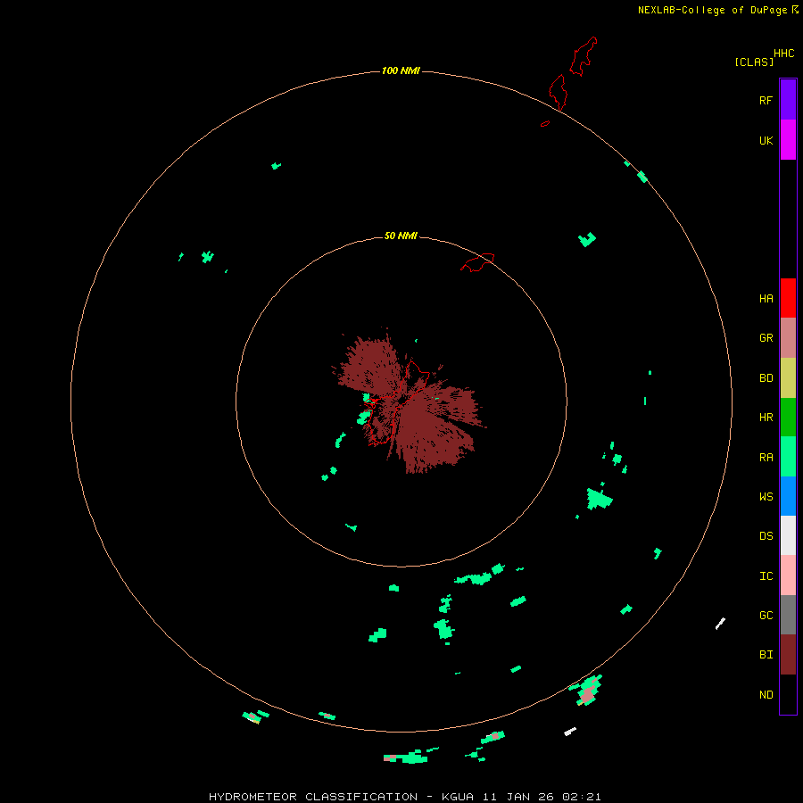Click the GR legend label

click(766, 338)
